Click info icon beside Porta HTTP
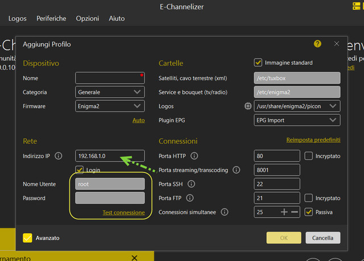Image resolution: width=364 pixels, height=261 pixels. point(194,156)
